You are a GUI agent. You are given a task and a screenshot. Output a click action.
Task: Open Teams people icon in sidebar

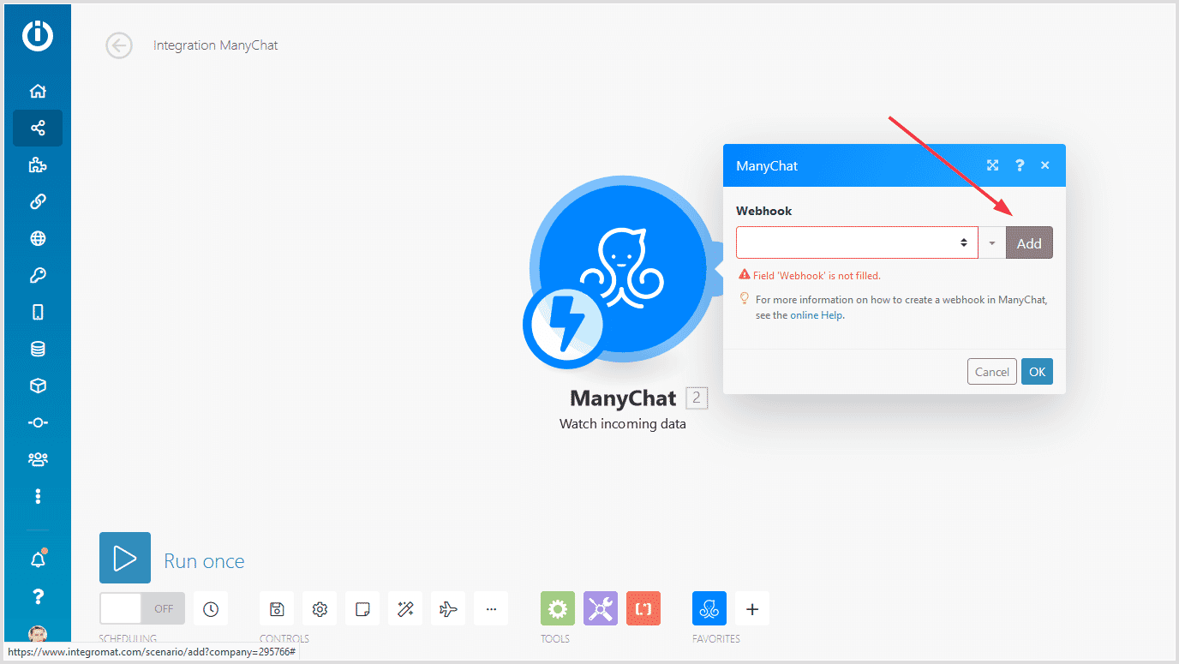tap(38, 460)
